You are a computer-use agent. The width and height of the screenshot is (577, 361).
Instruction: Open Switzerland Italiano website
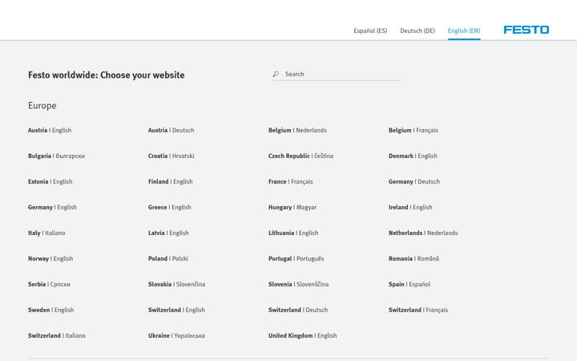click(x=57, y=335)
